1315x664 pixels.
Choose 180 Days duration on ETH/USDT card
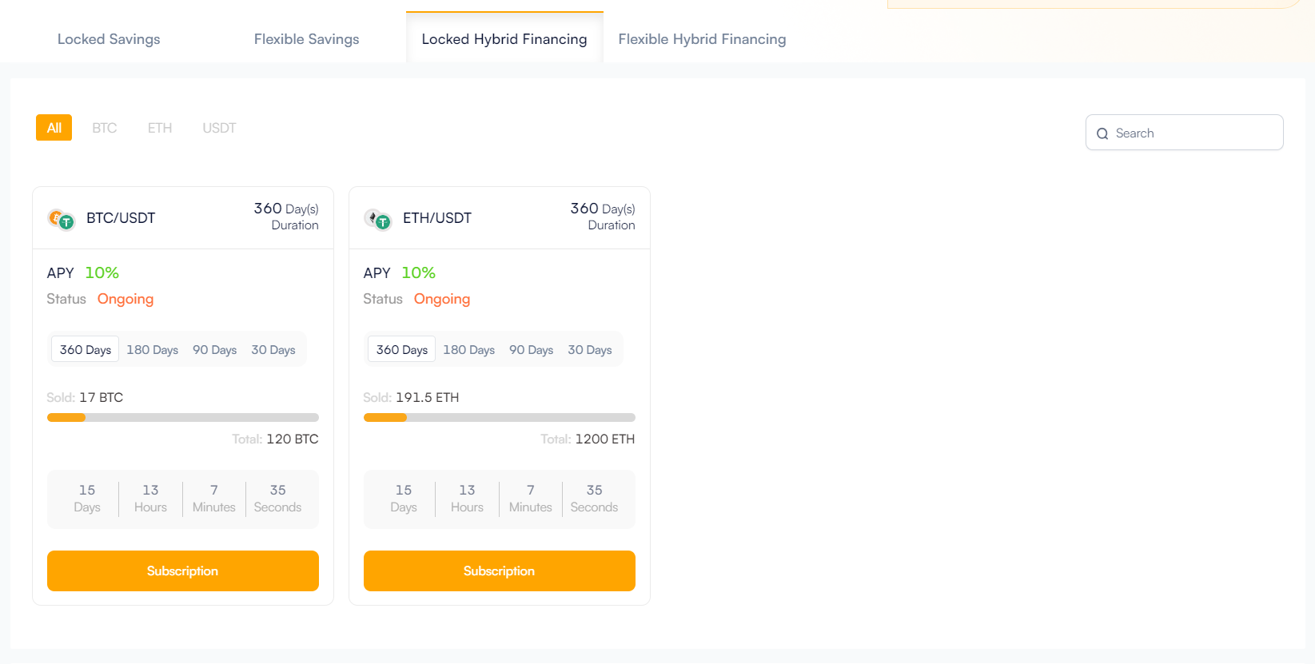468,350
